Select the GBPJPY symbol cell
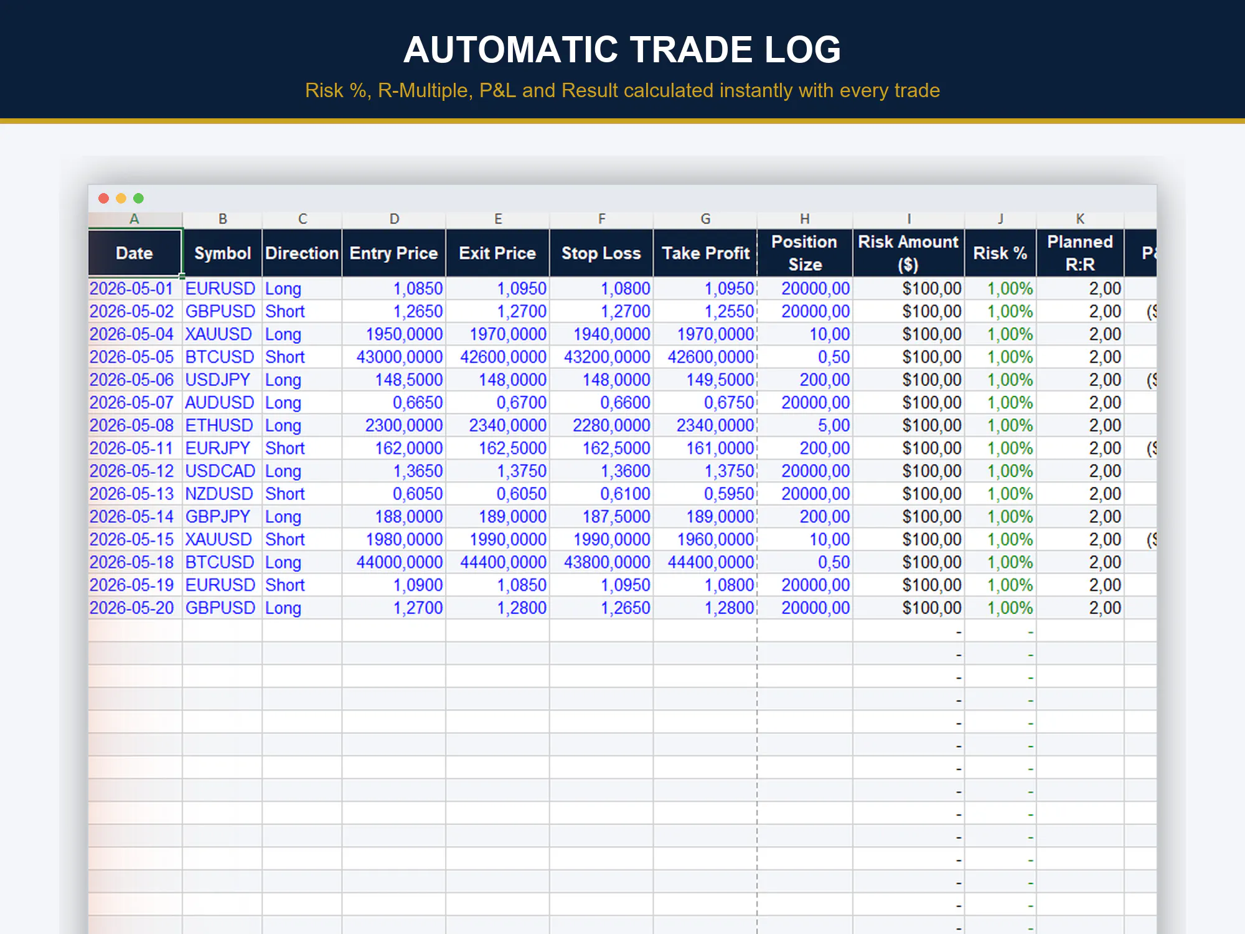Image resolution: width=1245 pixels, height=934 pixels. pos(222,517)
